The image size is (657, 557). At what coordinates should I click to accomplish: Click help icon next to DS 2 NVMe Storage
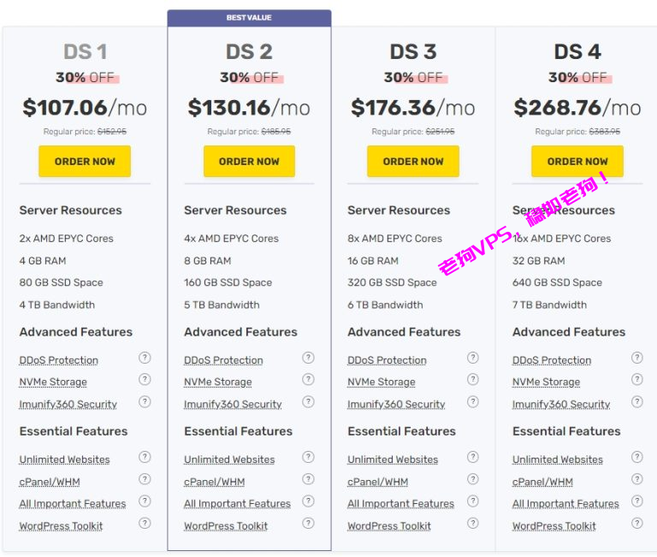point(308,380)
